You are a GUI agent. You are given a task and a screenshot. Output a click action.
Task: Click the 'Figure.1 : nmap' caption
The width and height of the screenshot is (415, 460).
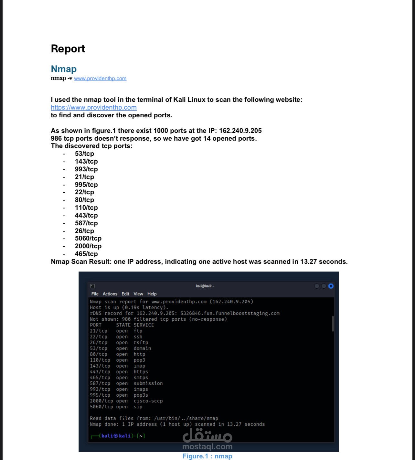(207, 456)
